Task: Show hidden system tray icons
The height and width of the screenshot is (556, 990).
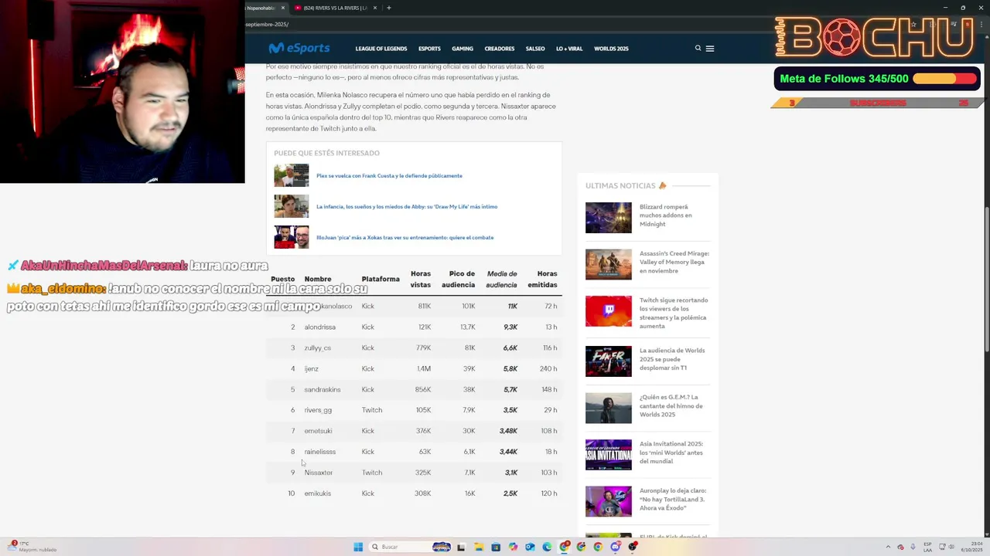Action: [x=888, y=547]
